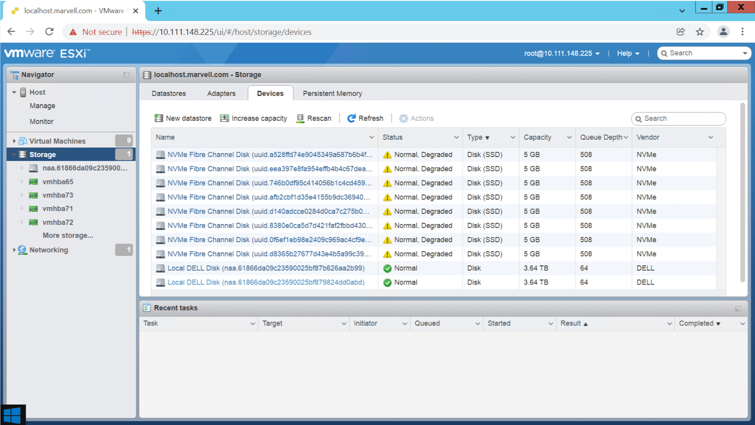Open the Help dropdown menu
Image resolution: width=755 pixels, height=425 pixels.
(x=628, y=53)
